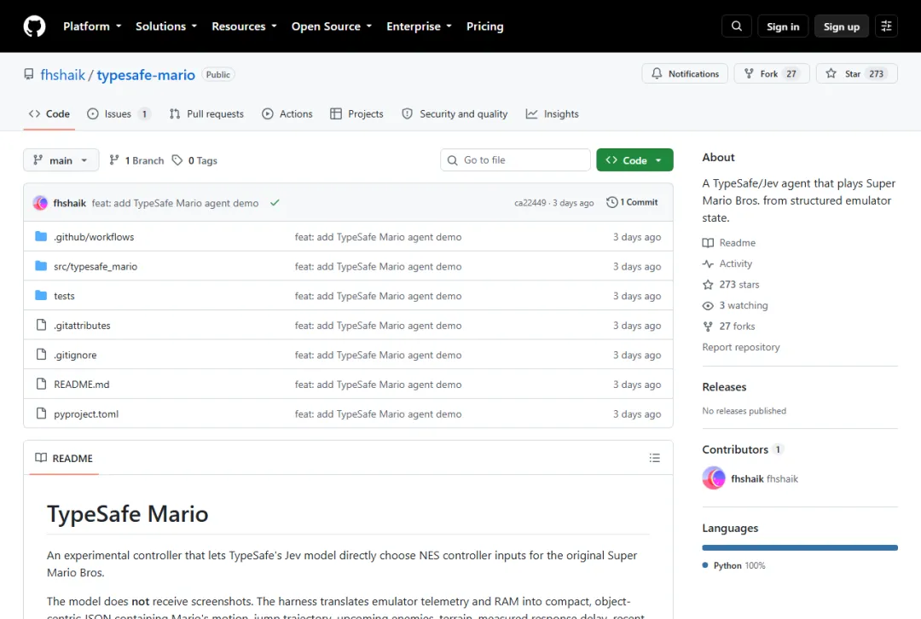
Task: Click the fhshaik avatar in commit row
Action: coord(41,203)
